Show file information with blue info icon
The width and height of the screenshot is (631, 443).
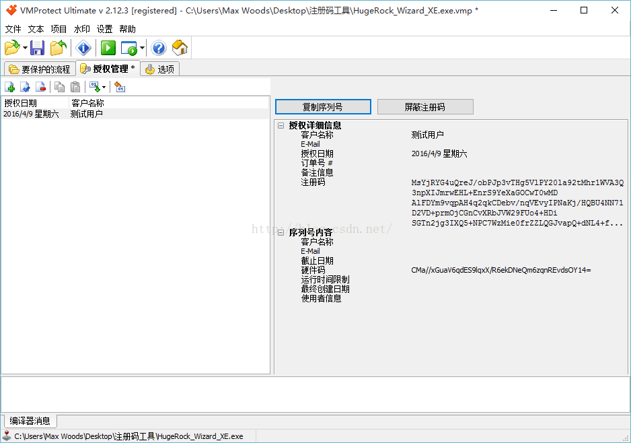pyautogui.click(x=83, y=48)
